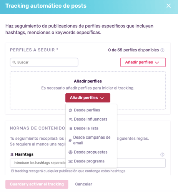Focus the Buscar search field
The width and height of the screenshot is (178, 192).
pos(44,62)
